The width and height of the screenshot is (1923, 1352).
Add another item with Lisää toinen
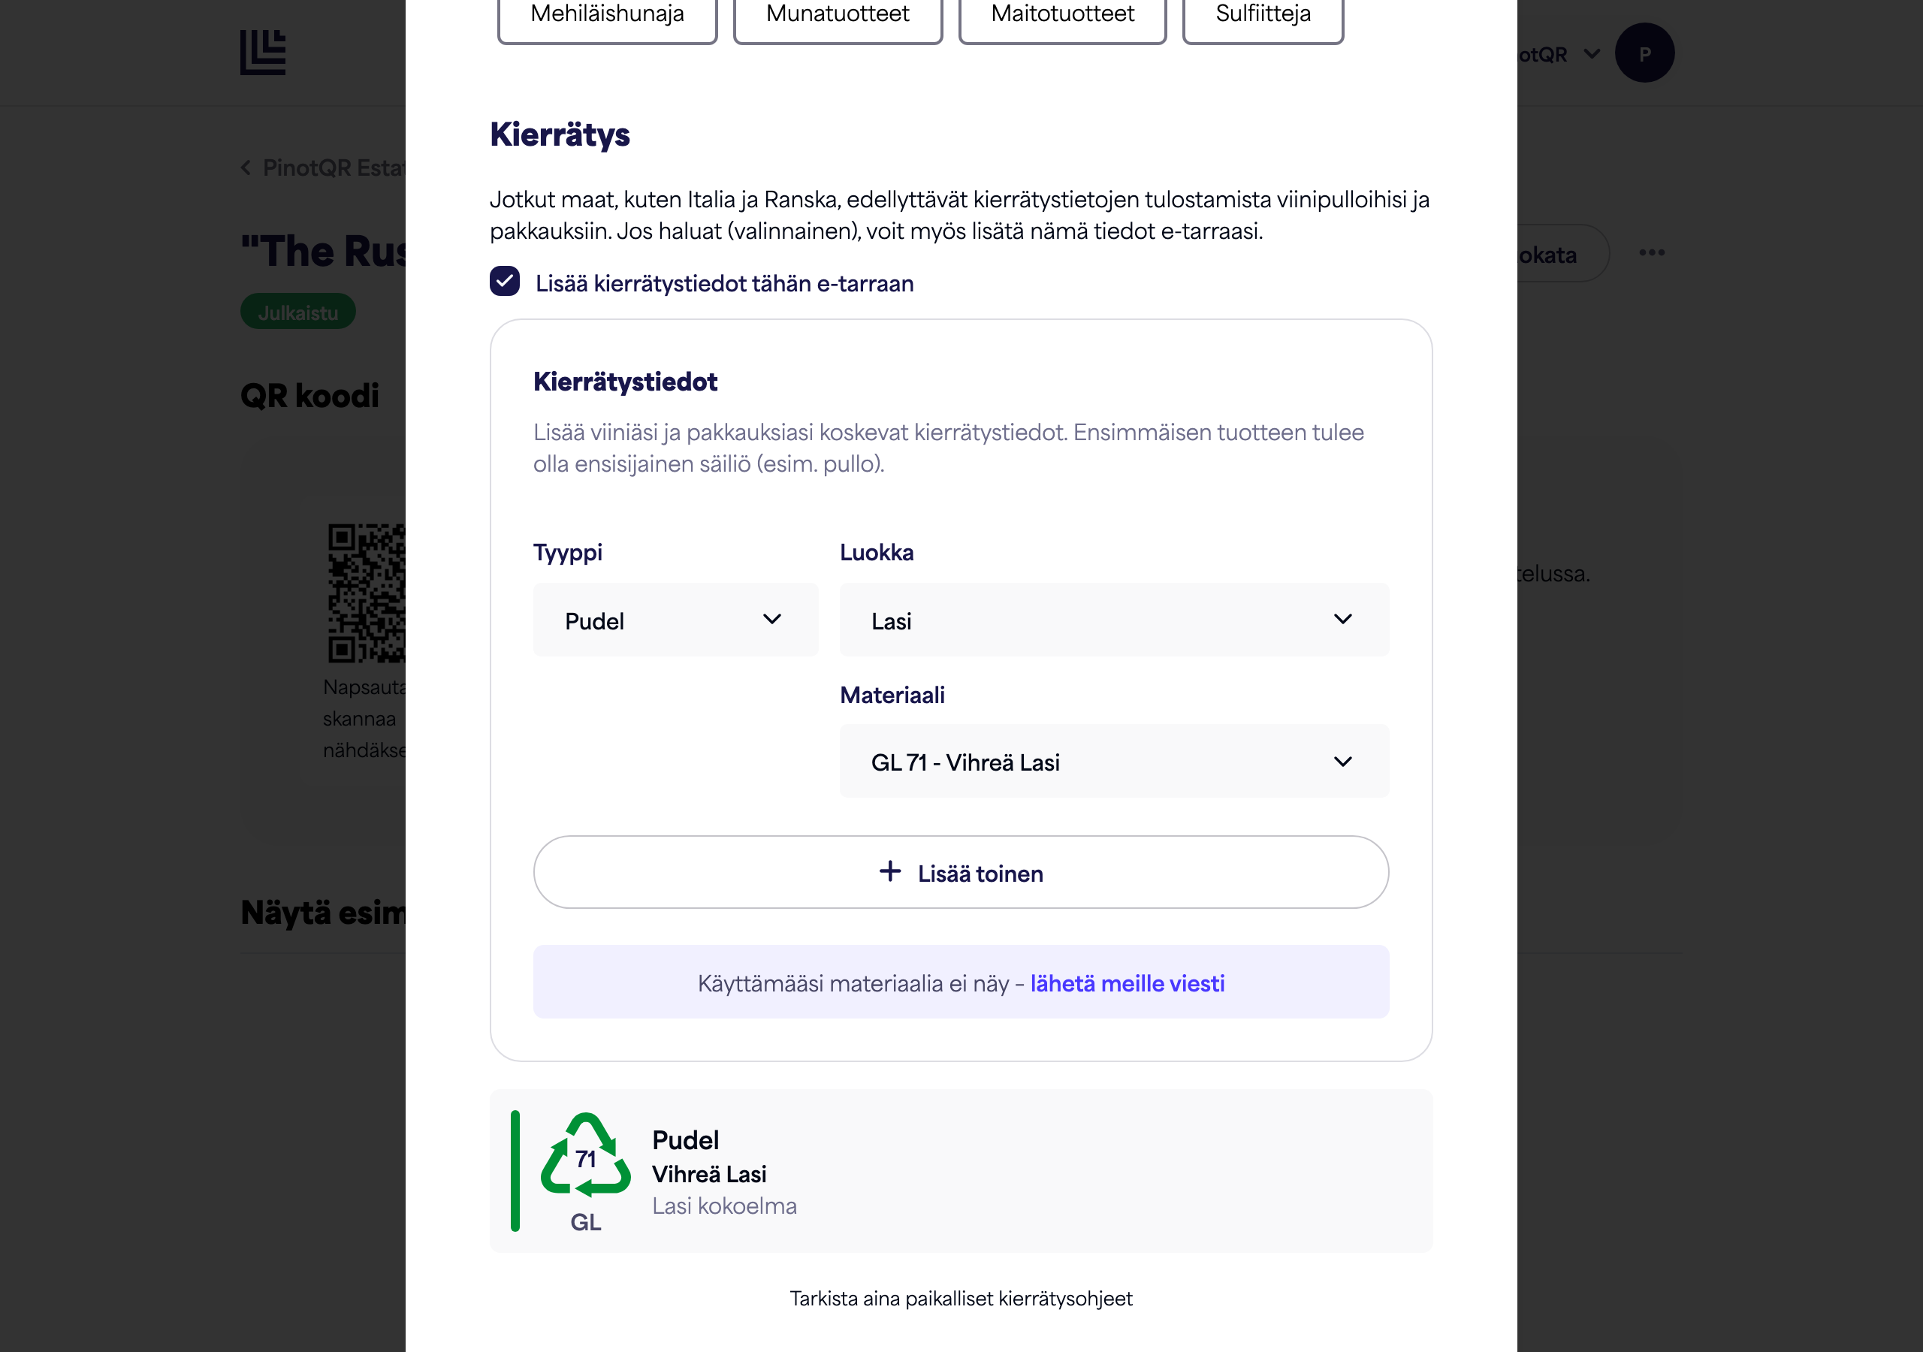click(961, 873)
